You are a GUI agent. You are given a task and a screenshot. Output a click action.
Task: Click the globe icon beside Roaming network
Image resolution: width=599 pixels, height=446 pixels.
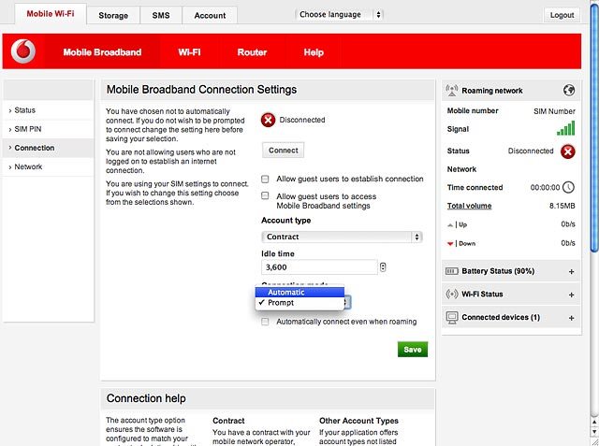pos(569,91)
